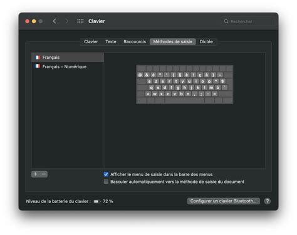
Task: Click the keyboard layout preview image
Action: (x=185, y=85)
